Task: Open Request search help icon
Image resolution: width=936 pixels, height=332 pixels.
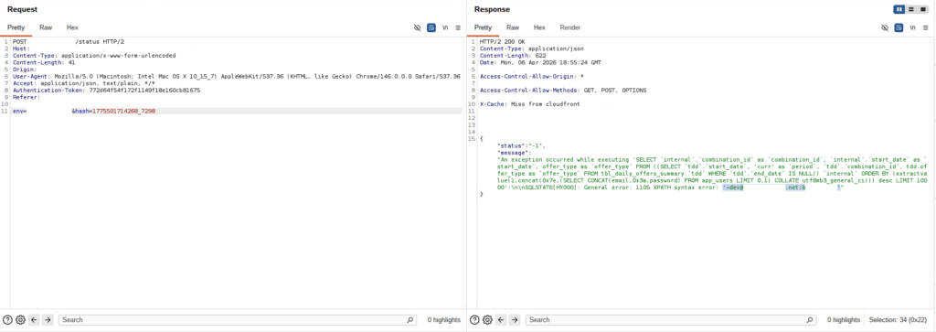Action: coord(7,320)
